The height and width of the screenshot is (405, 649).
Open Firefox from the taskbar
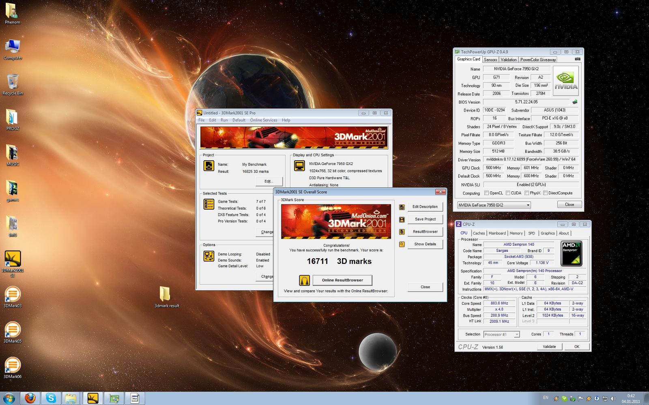coord(30,398)
